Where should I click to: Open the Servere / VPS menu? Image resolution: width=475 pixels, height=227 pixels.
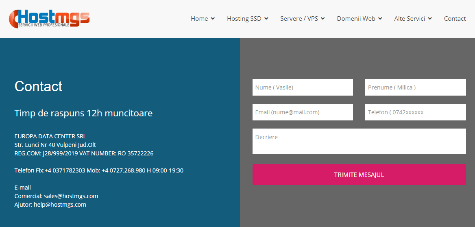[299, 19]
